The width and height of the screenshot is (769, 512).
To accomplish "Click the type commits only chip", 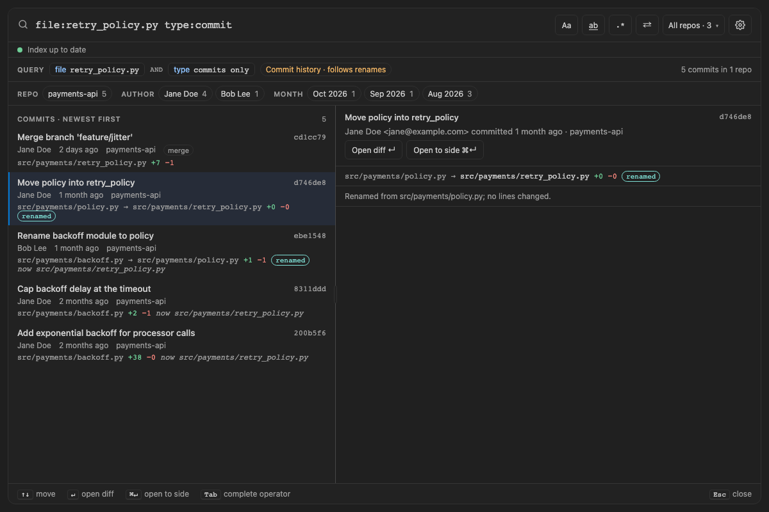I will coord(211,70).
